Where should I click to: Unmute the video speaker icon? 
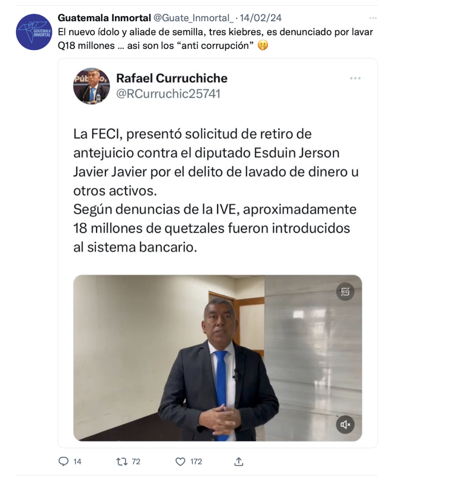[345, 425]
